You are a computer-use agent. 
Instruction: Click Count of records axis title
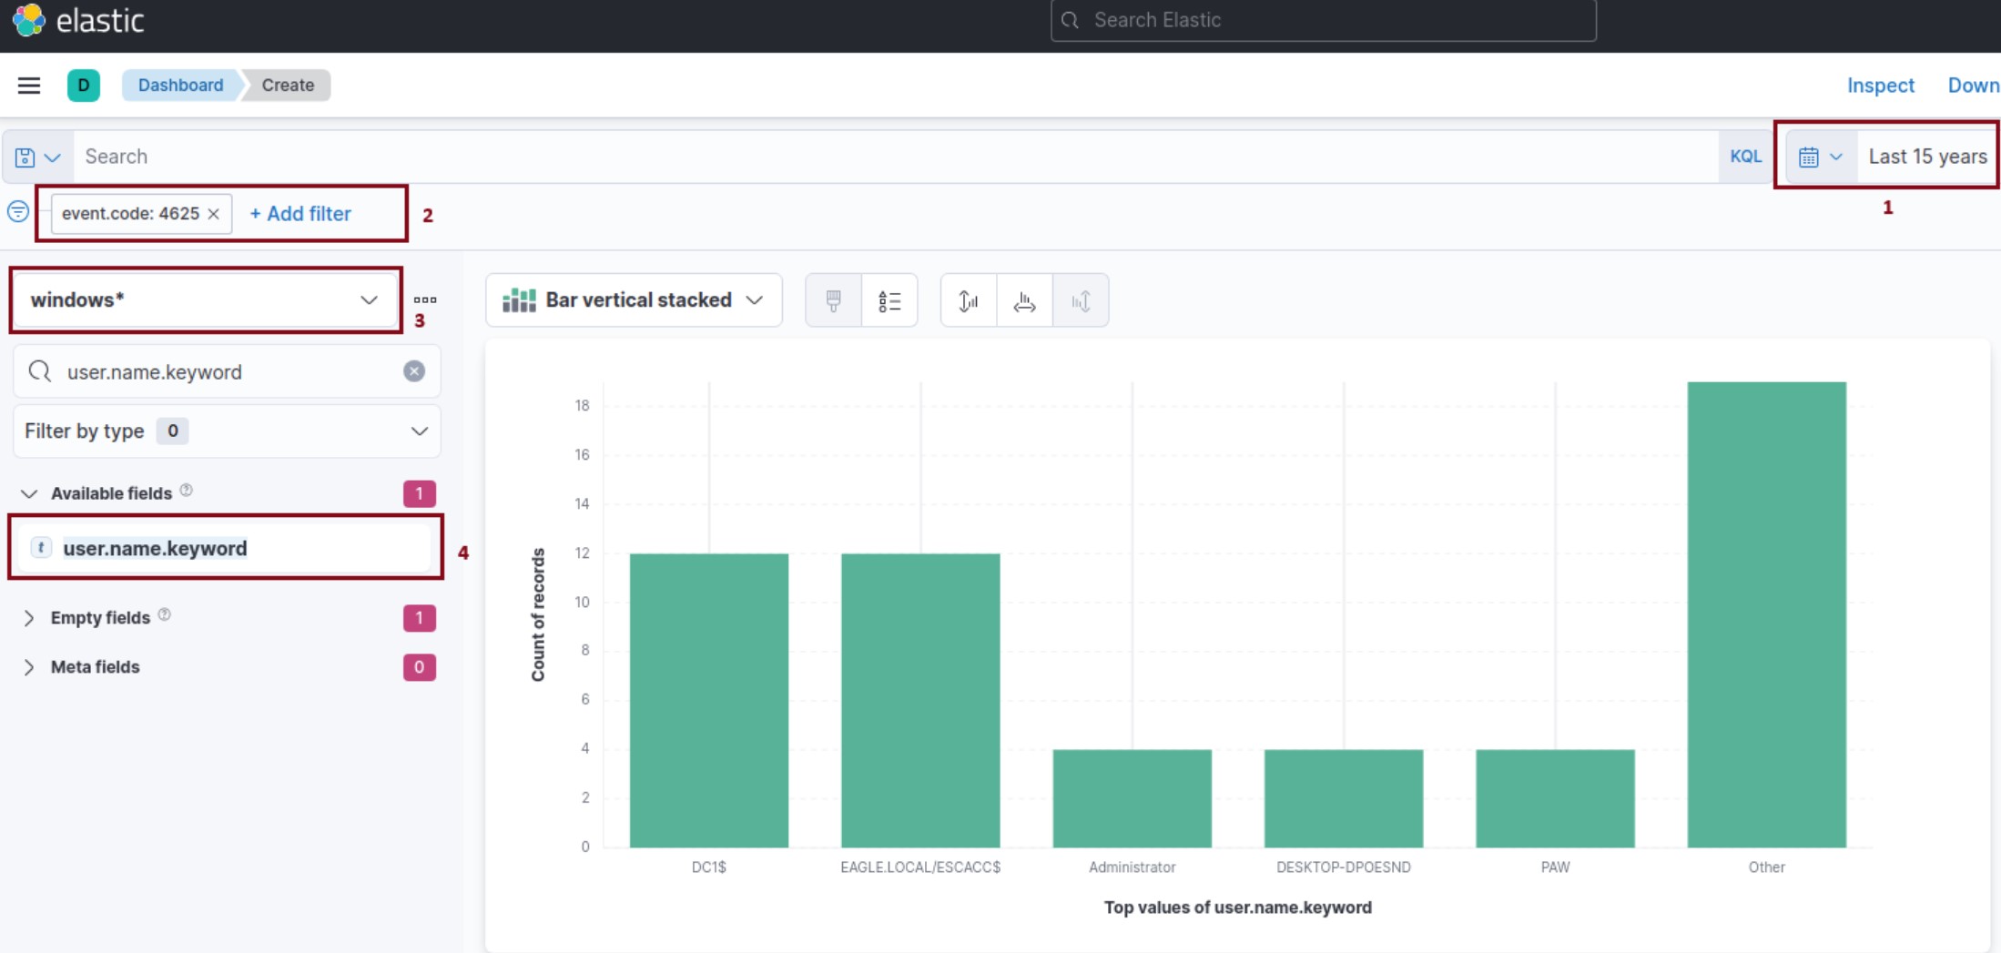(x=538, y=614)
